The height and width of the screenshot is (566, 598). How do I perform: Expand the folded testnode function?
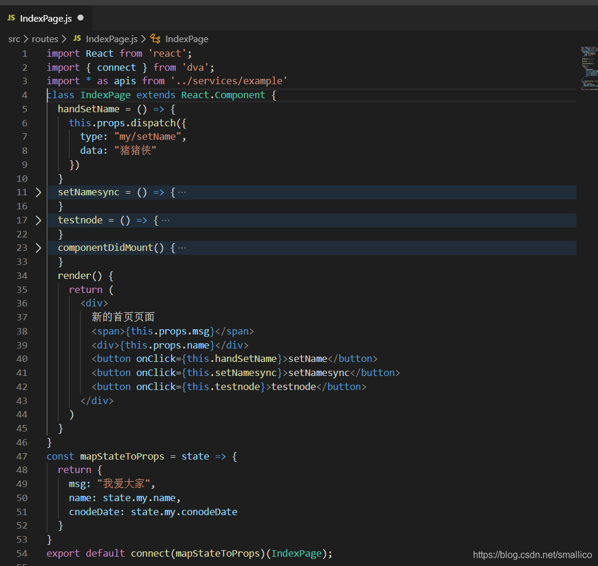(38, 220)
